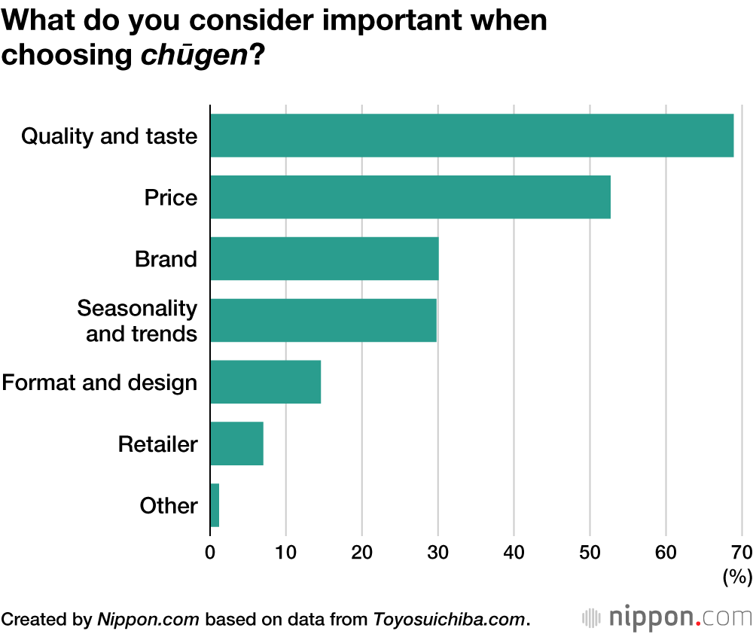Select the Seasonality and trends label

[x=138, y=321]
